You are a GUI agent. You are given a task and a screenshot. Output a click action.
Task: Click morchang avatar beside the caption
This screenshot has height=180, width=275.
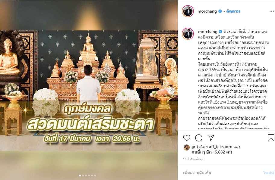tap(188, 33)
